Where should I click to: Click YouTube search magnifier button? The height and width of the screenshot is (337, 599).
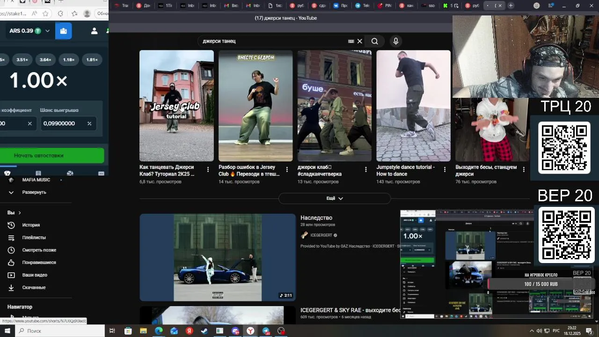(375, 41)
